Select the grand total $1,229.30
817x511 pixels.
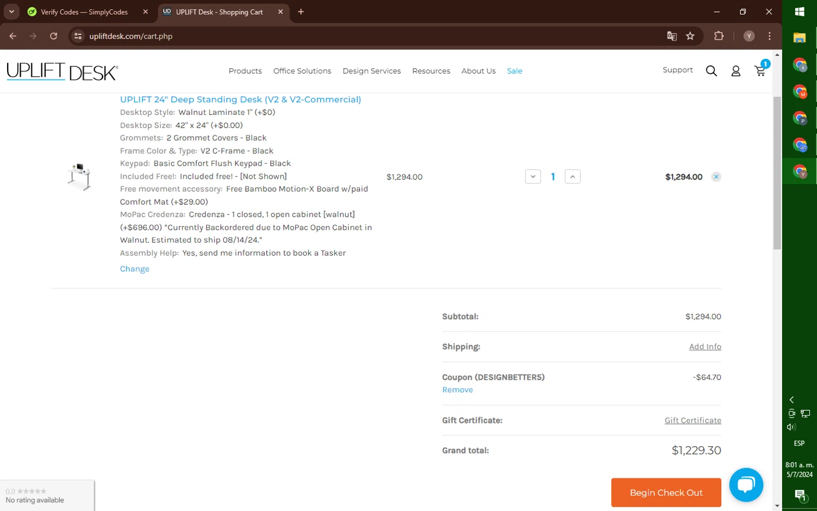(696, 451)
